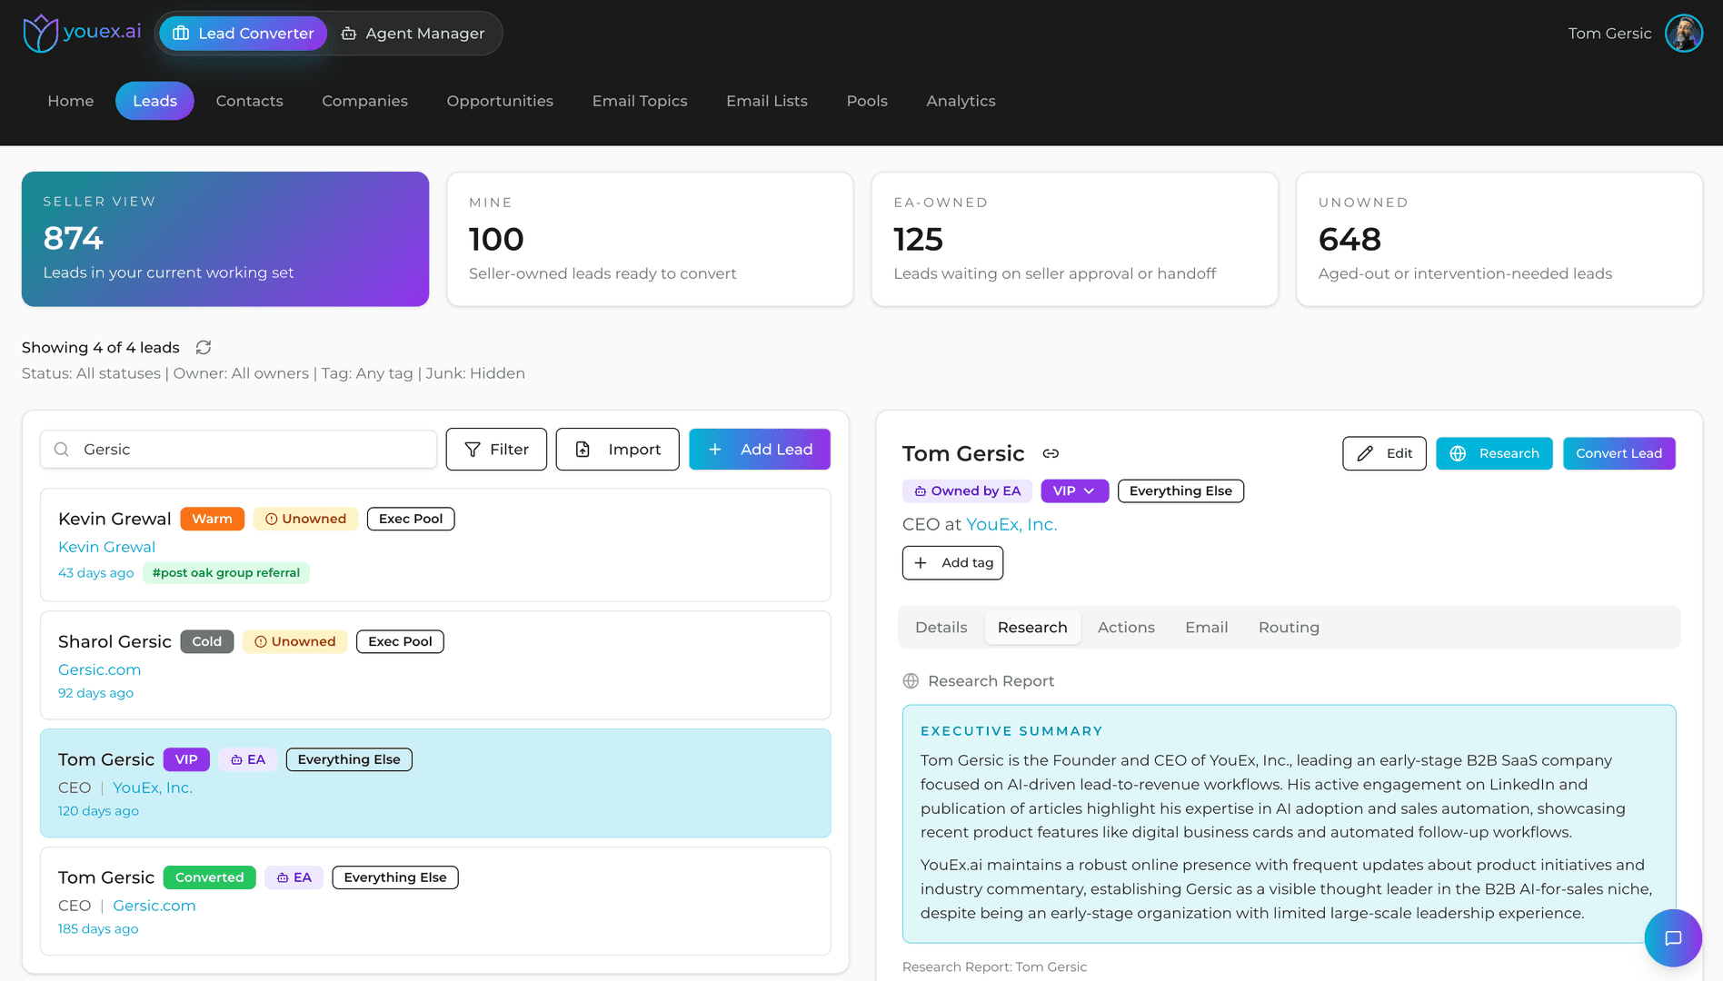Open Companies page
This screenshot has height=981, width=1723.
point(364,101)
